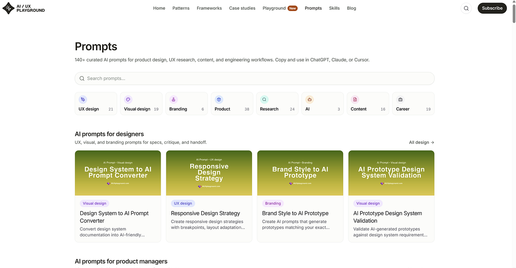Open Case studies navigation item
Viewport: 516px width, 268px height.
point(242,8)
